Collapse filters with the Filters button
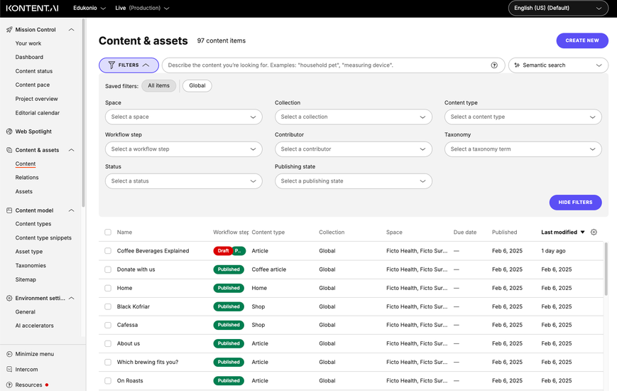 coord(129,65)
